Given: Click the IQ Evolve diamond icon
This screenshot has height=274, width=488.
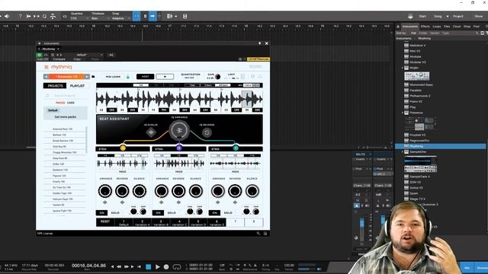Looking at the screenshot, I should tap(151, 132).
